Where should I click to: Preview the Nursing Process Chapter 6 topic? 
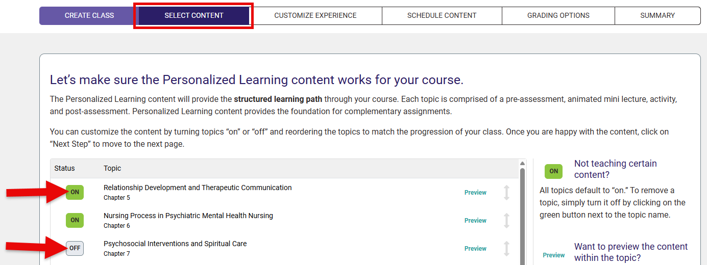coord(475,221)
